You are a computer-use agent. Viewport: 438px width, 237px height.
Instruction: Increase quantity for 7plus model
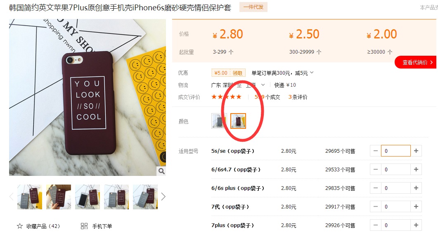point(416,225)
